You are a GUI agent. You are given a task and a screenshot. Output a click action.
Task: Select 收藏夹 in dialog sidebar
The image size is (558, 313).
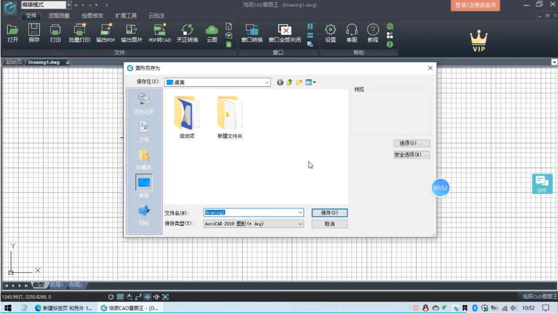[144, 159]
